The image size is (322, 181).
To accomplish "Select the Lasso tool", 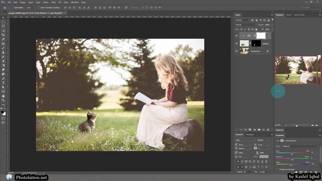I will [3, 26].
